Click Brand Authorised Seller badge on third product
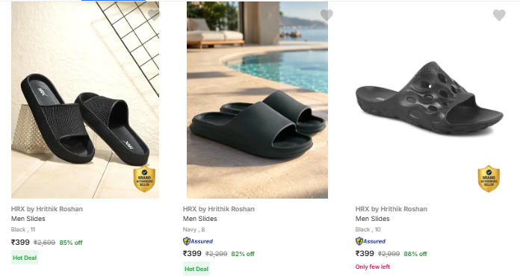The width and height of the screenshot is (520, 277). 489,179
